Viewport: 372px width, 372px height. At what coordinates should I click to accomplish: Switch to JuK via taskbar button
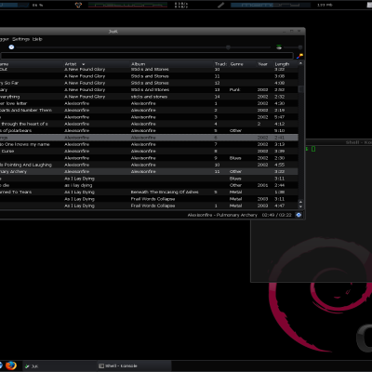tap(60, 366)
